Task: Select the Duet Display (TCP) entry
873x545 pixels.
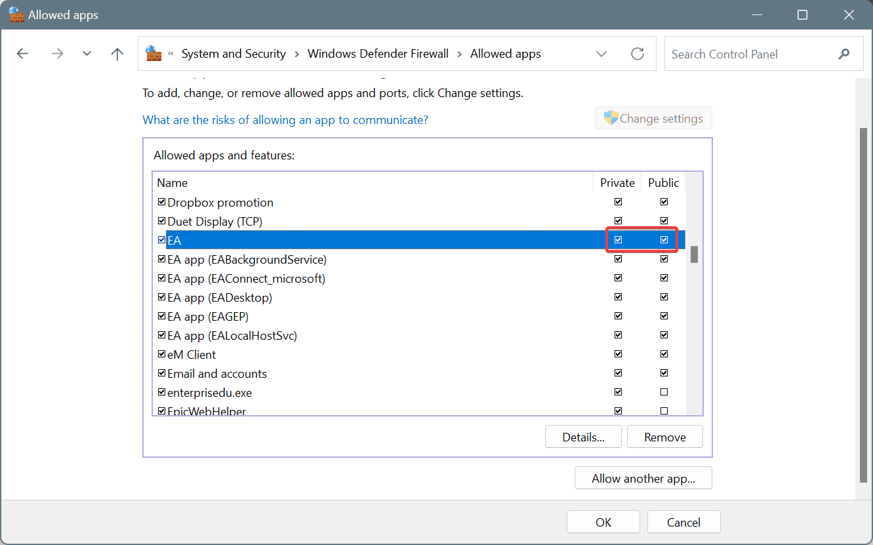Action: pyautogui.click(x=420, y=221)
